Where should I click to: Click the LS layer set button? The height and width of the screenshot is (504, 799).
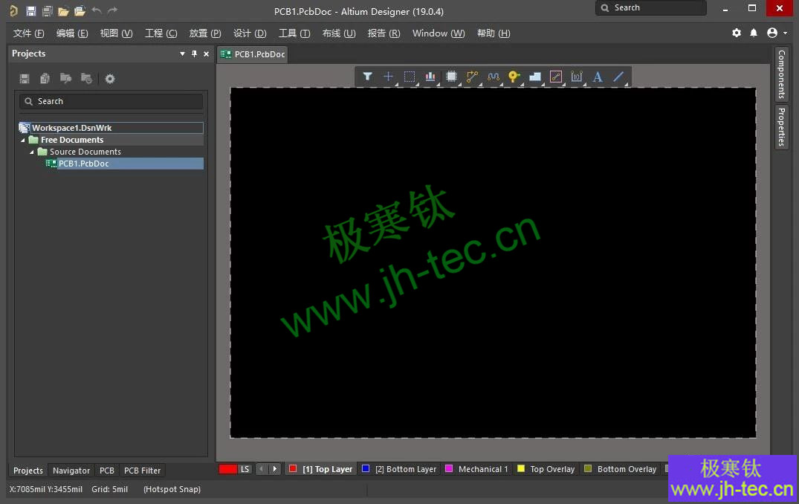245,469
